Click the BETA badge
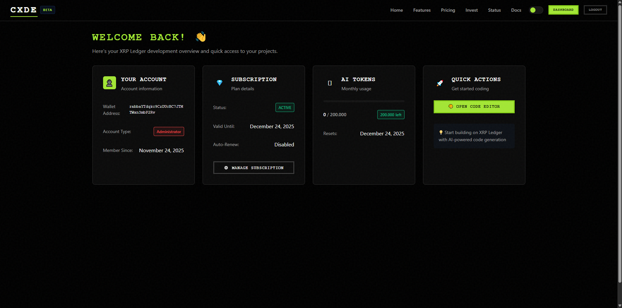This screenshot has width=622, height=308. coord(48,10)
